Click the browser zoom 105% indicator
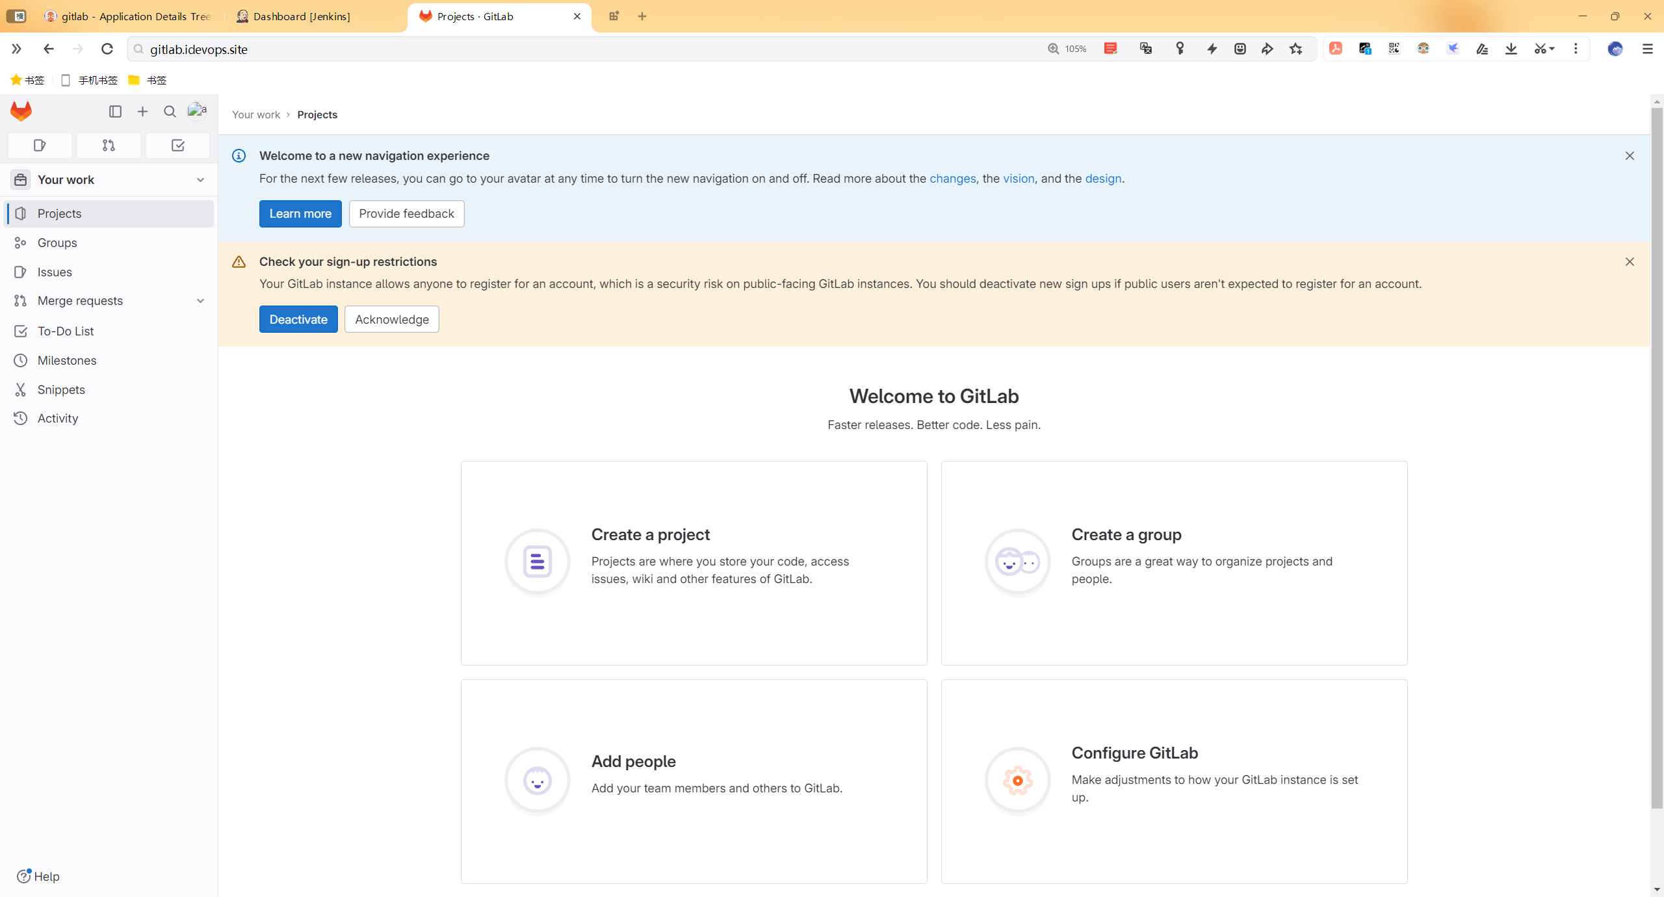 [1067, 49]
